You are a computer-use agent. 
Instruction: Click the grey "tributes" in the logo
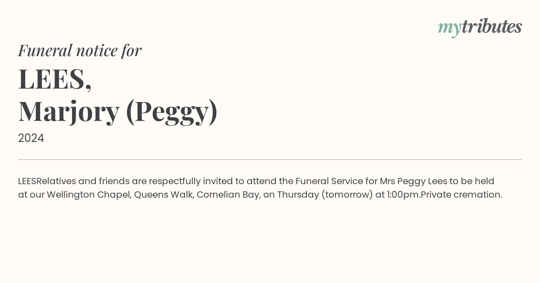[x=492, y=27]
